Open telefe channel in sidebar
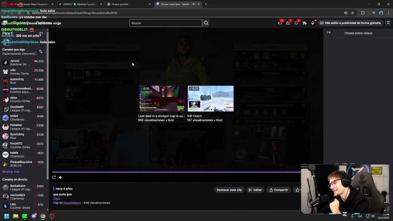The image size is (393, 221). pos(23,155)
